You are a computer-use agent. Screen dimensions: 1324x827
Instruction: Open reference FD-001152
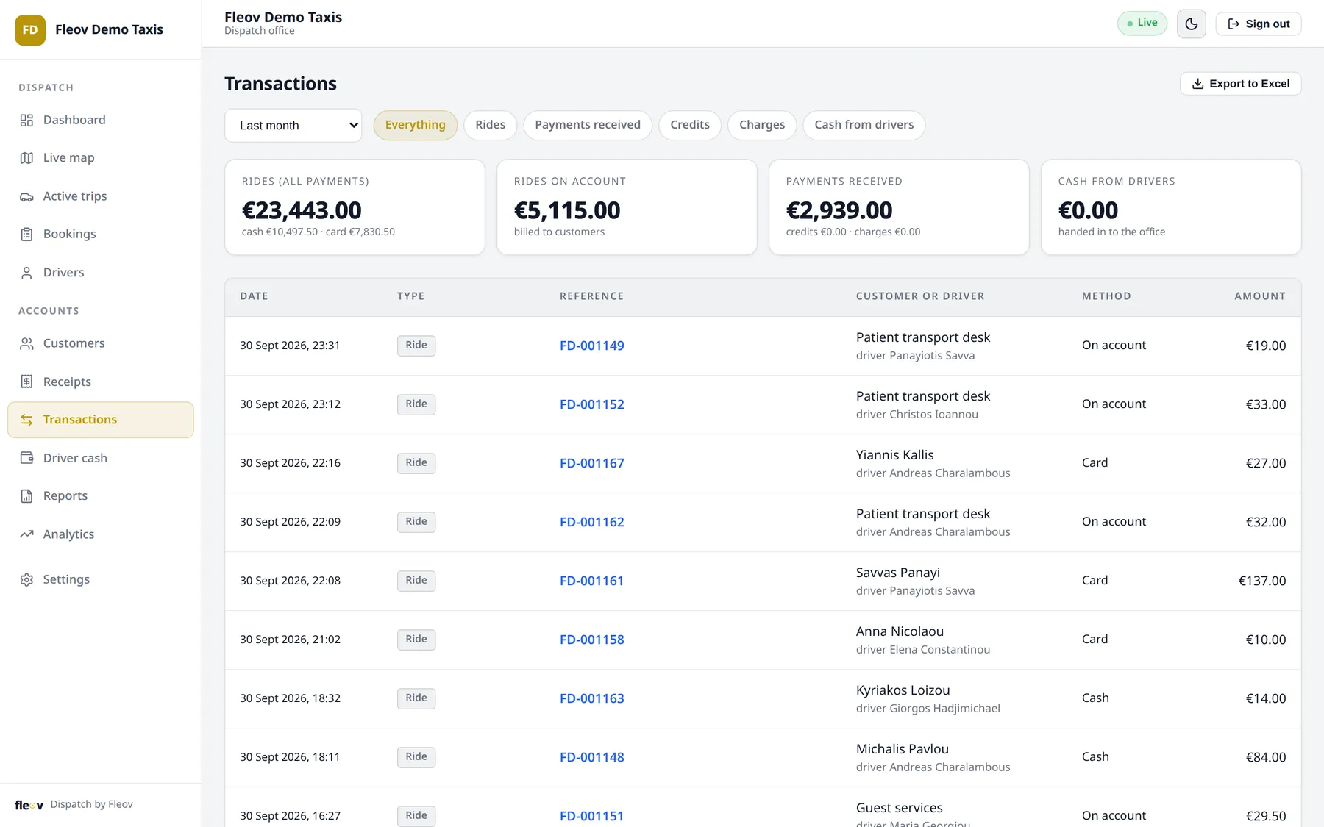pos(592,404)
